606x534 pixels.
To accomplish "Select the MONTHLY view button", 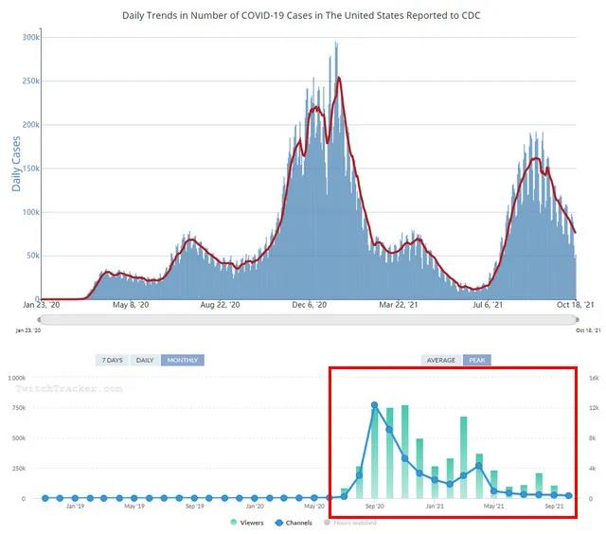I will coord(183,360).
